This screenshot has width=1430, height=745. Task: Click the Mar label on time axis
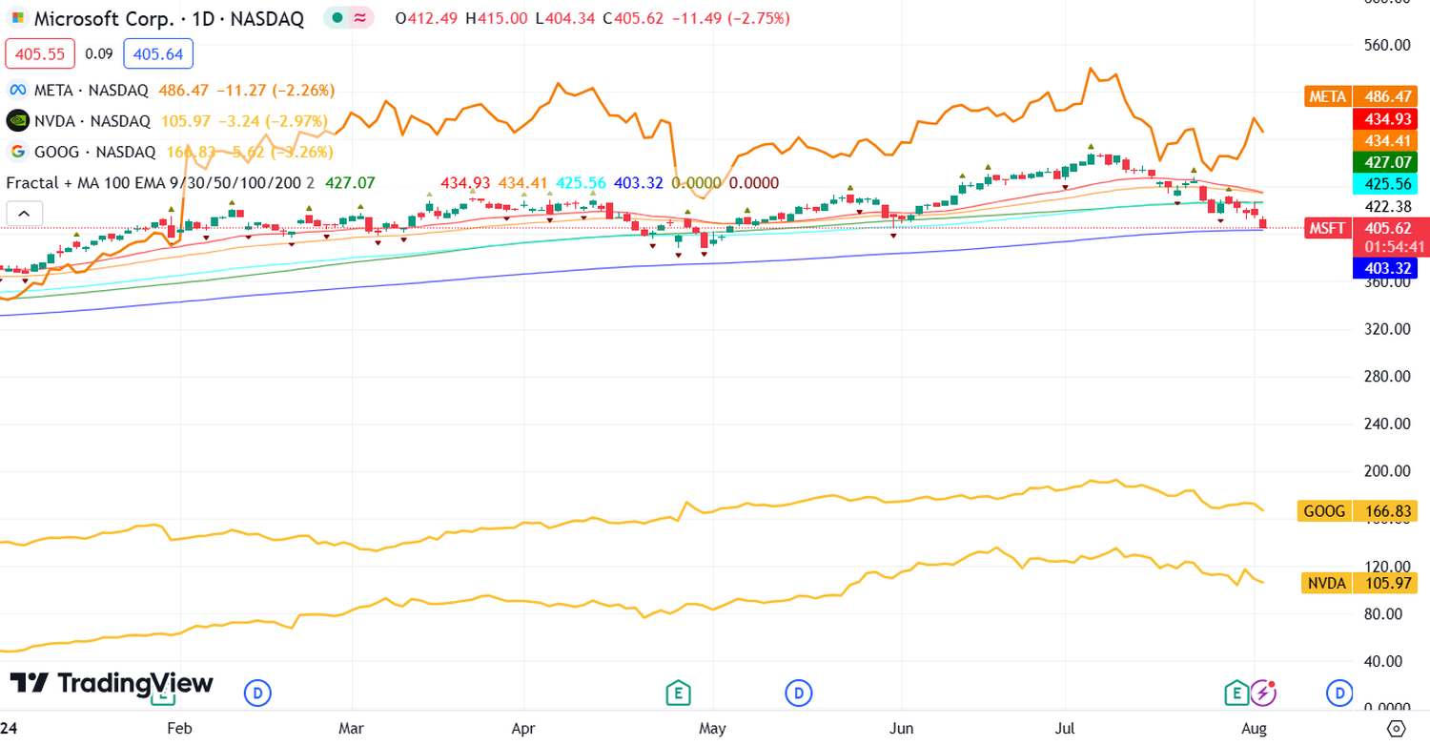pos(353,728)
